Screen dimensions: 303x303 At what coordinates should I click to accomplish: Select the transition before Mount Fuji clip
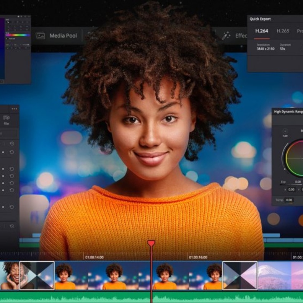pyautogui.click(x=240, y=275)
